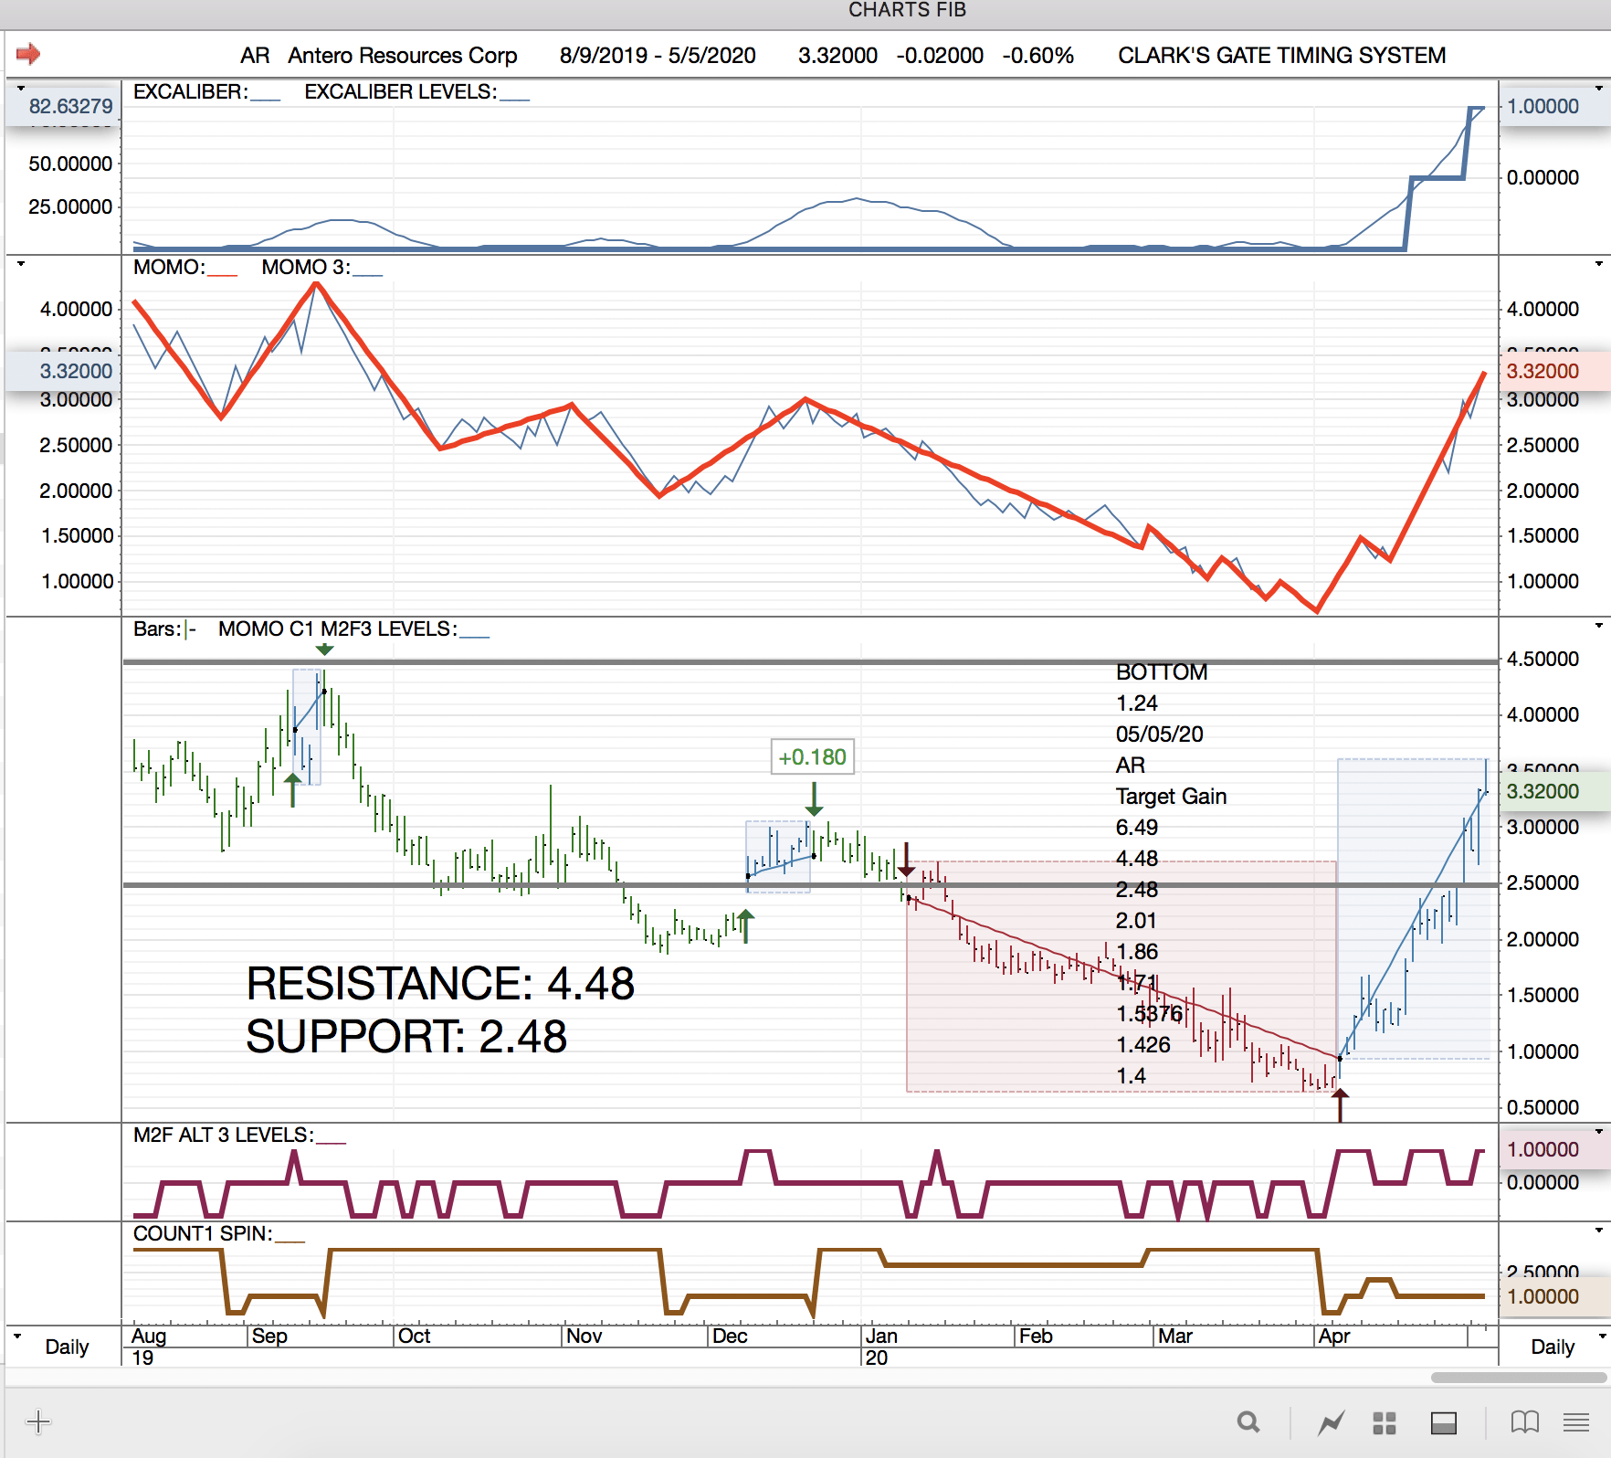Click the MOMO 3 indicator legend label
This screenshot has width=1611, height=1458.
click(x=305, y=268)
